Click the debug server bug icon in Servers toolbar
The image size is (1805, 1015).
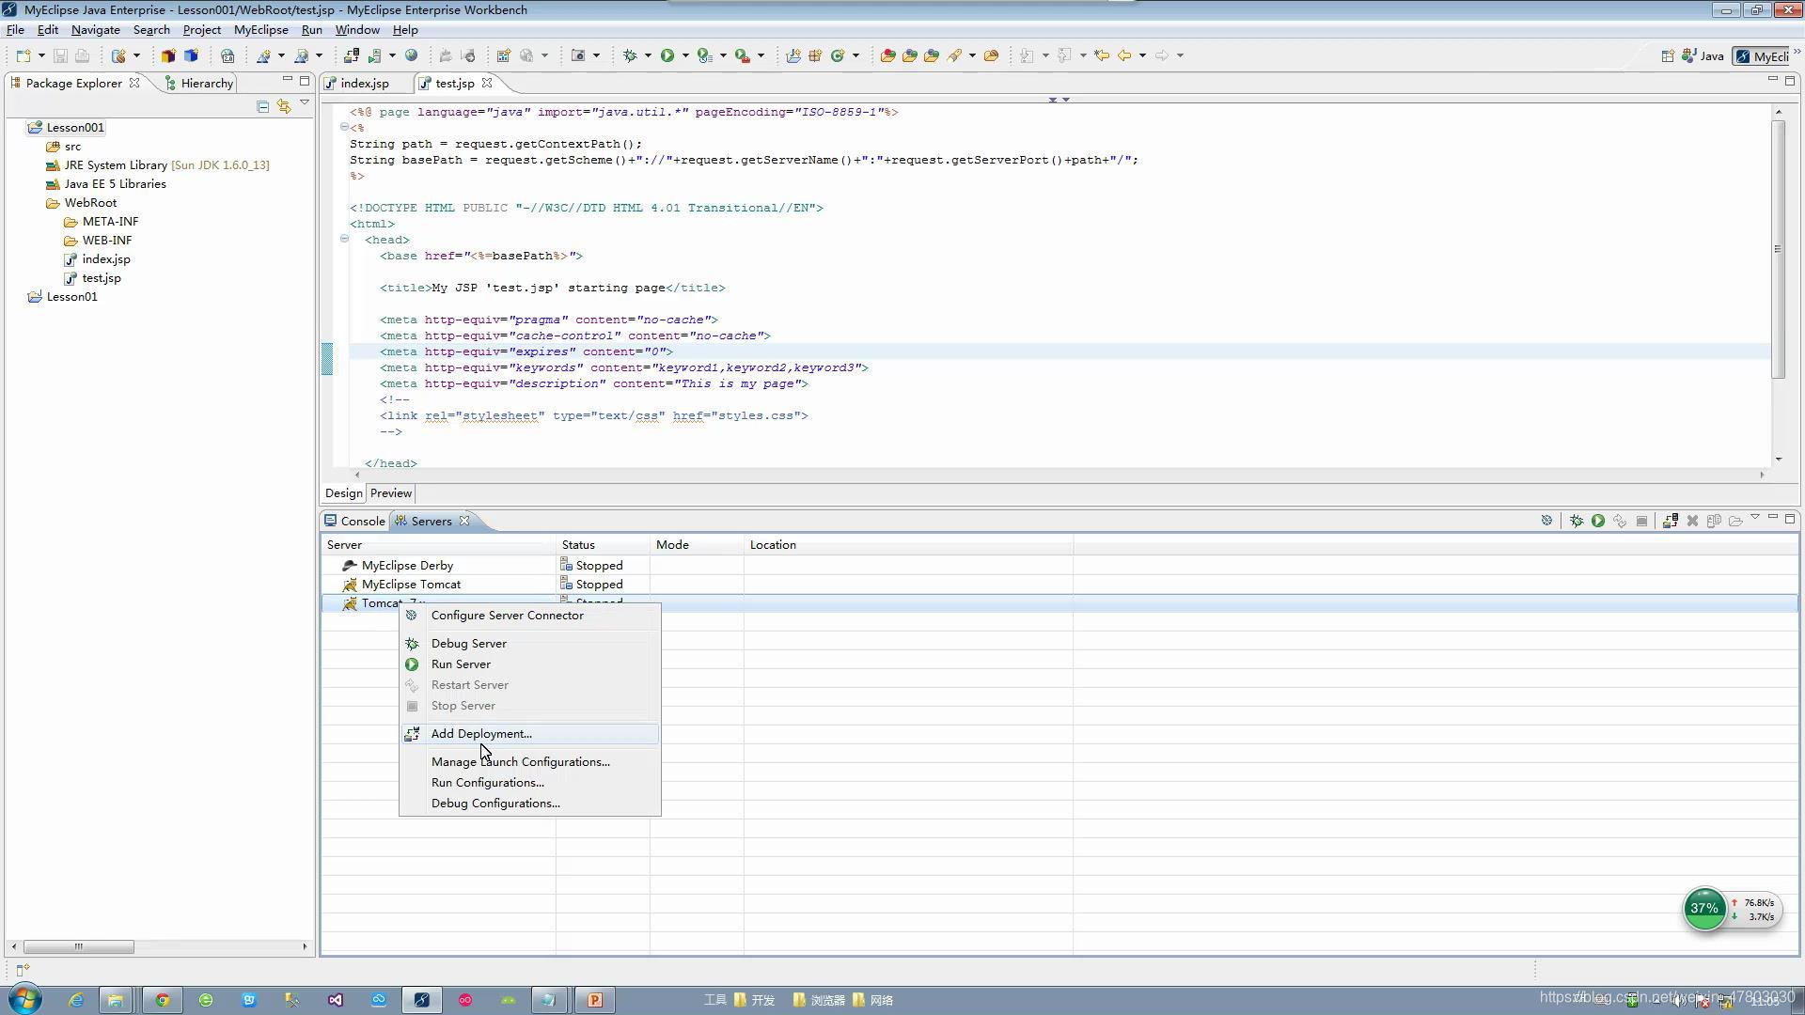1577,521
